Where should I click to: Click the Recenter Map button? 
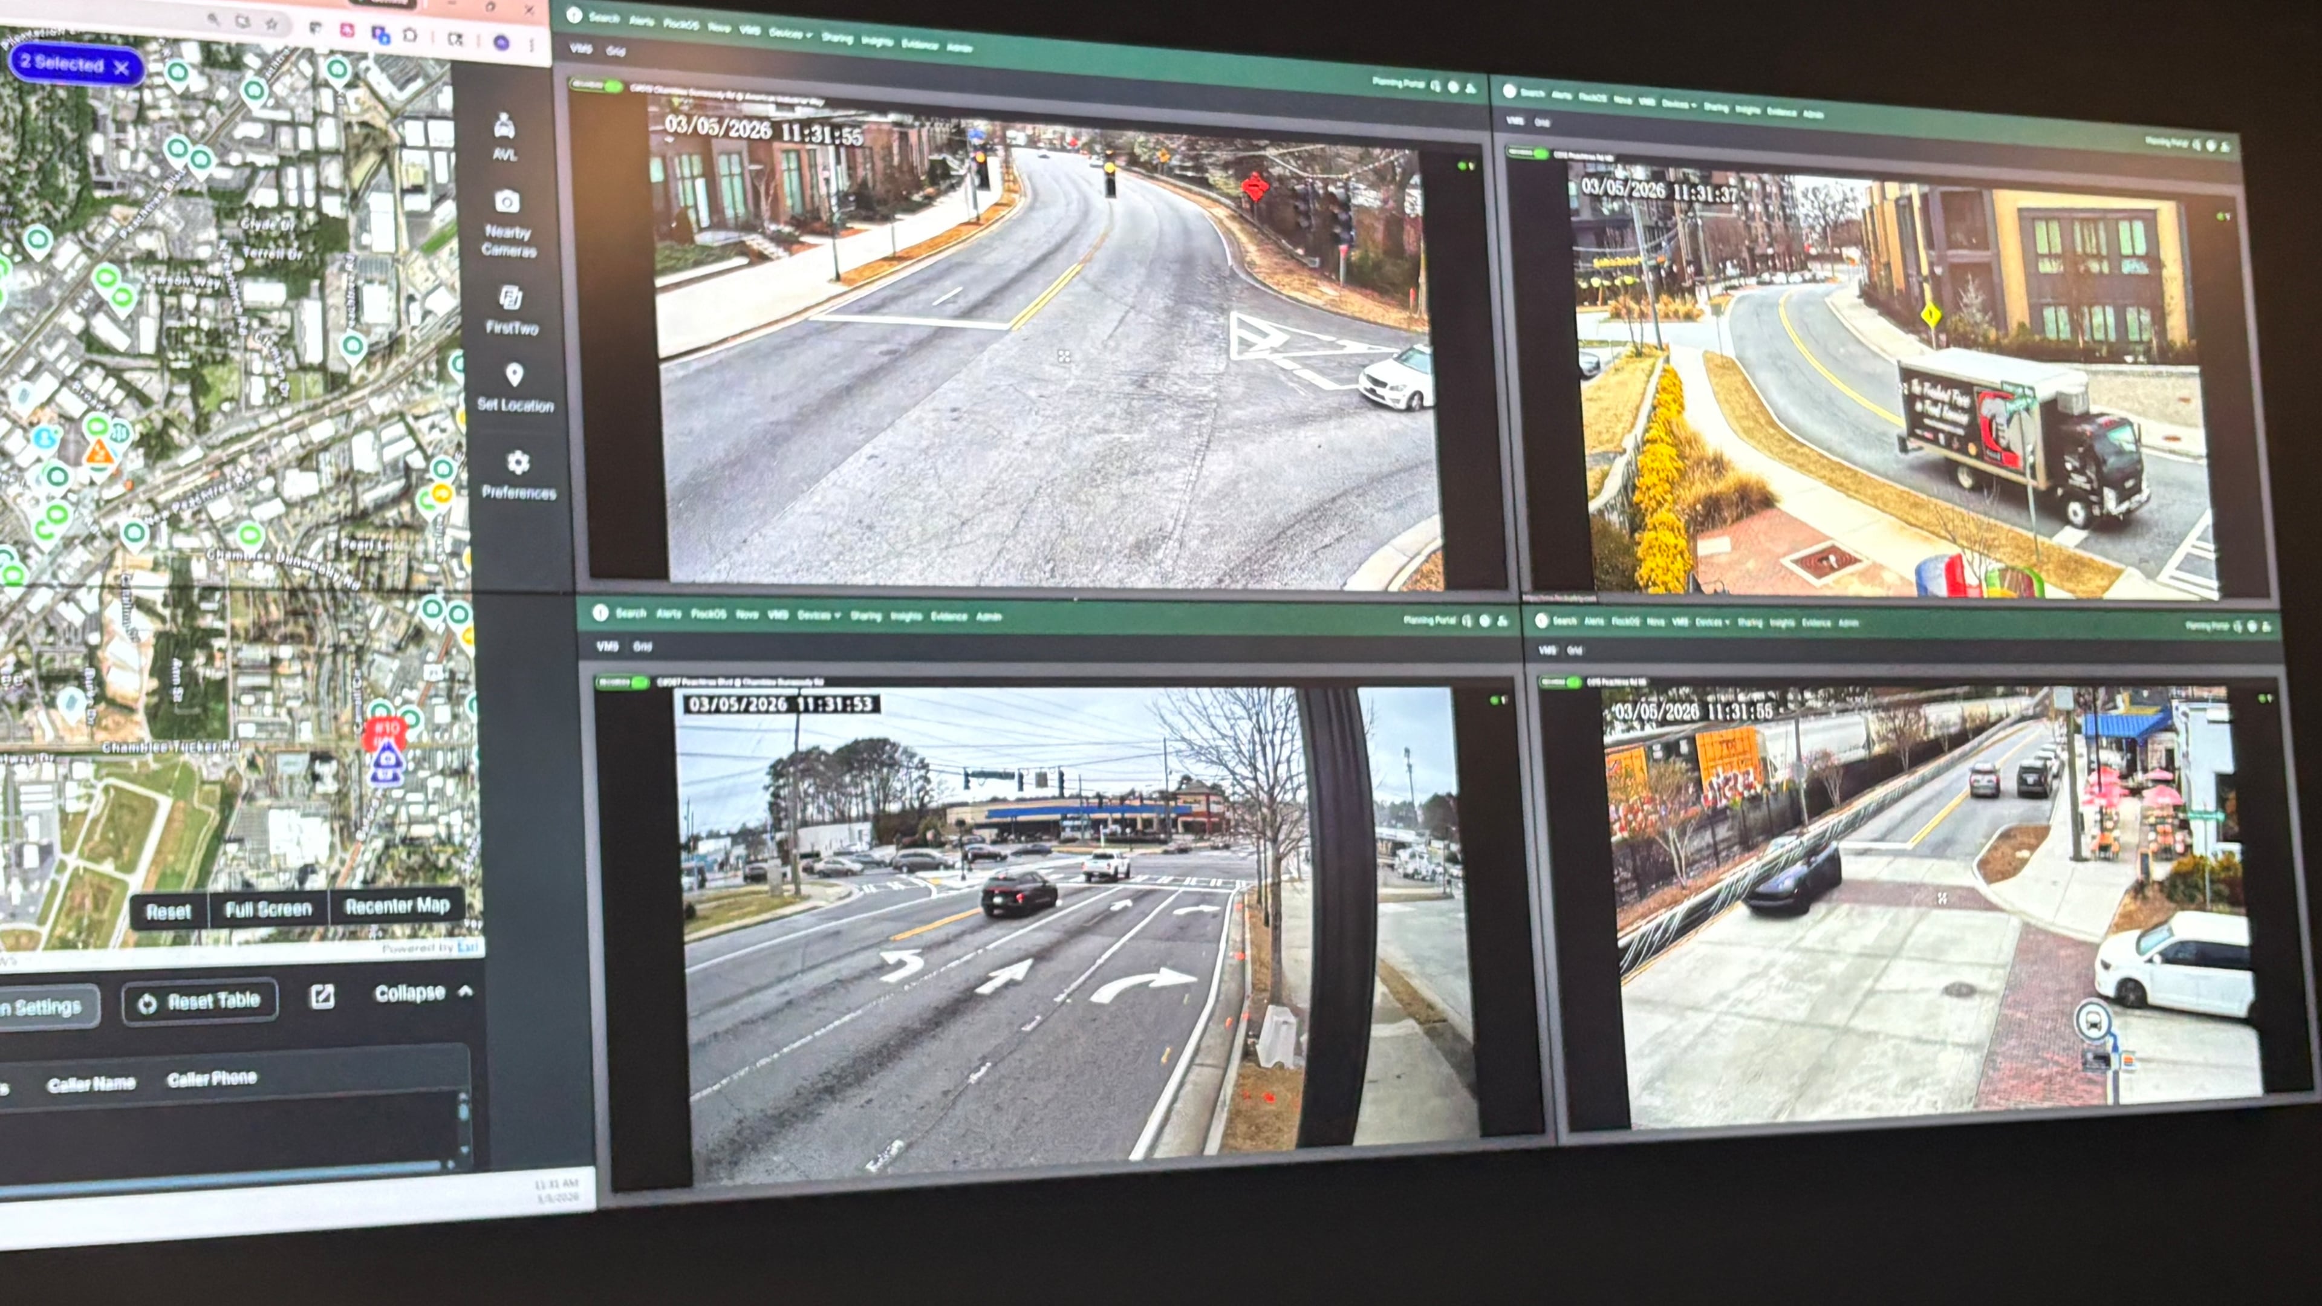click(397, 906)
